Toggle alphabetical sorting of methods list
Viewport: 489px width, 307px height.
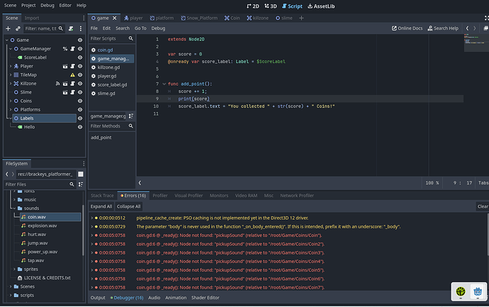pos(131,116)
